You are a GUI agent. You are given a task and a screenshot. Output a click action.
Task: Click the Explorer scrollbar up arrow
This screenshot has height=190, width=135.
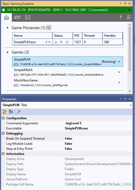[130, 24]
